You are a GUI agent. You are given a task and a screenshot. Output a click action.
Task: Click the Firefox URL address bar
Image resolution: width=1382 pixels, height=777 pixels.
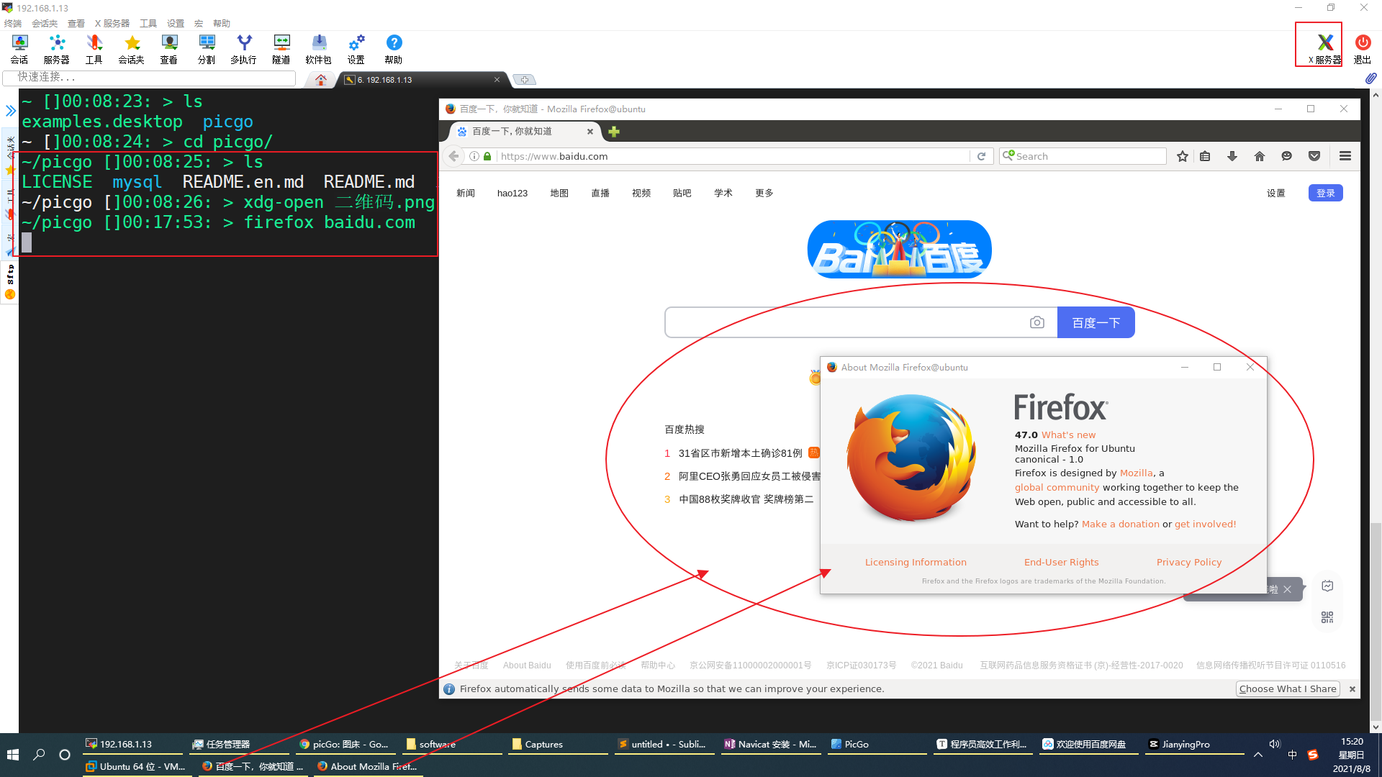[x=733, y=156]
